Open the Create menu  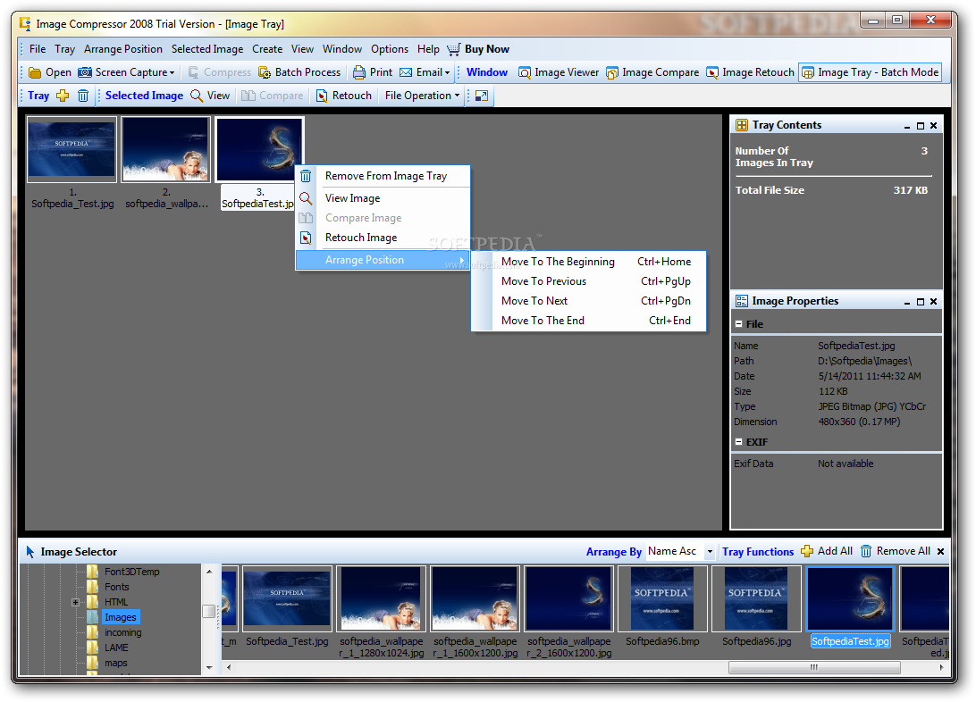pos(267,49)
